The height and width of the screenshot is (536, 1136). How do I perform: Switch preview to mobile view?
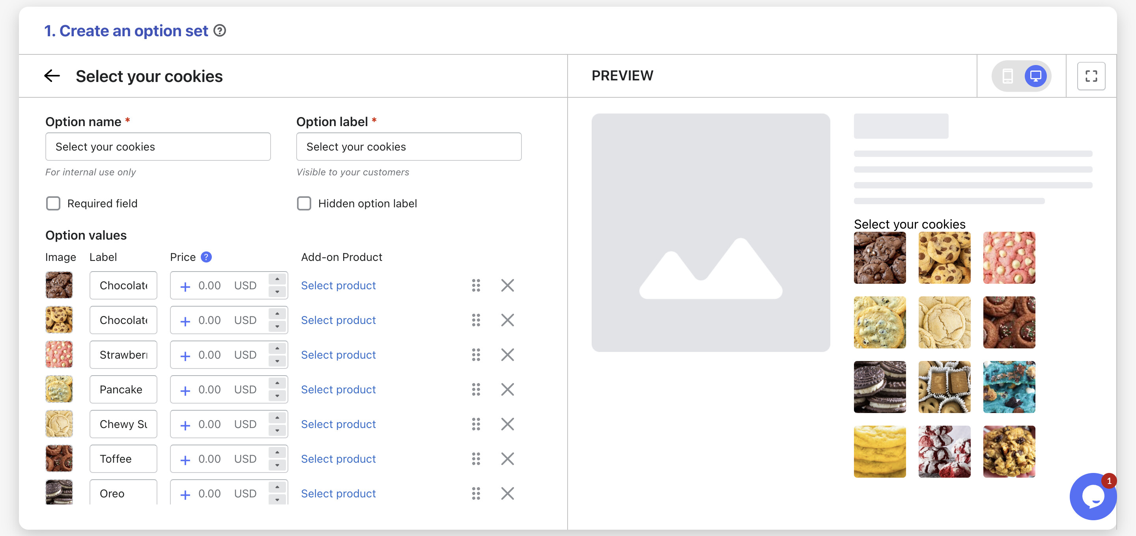point(1007,76)
